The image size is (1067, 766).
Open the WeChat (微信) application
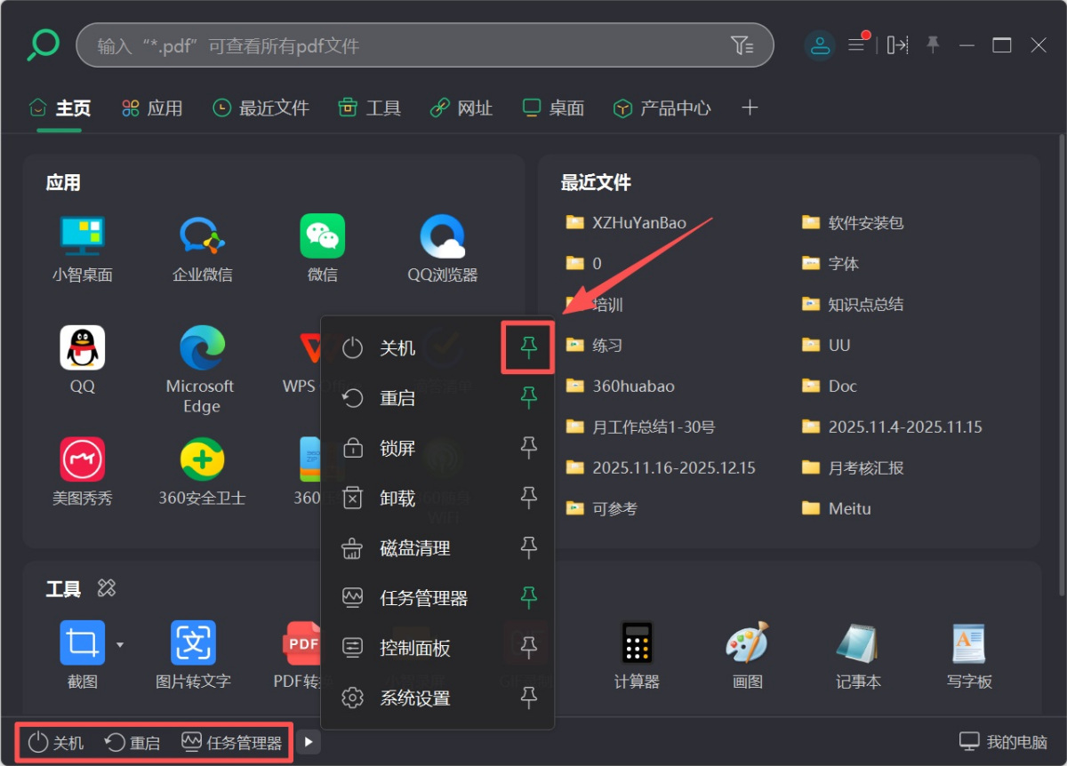(x=322, y=249)
